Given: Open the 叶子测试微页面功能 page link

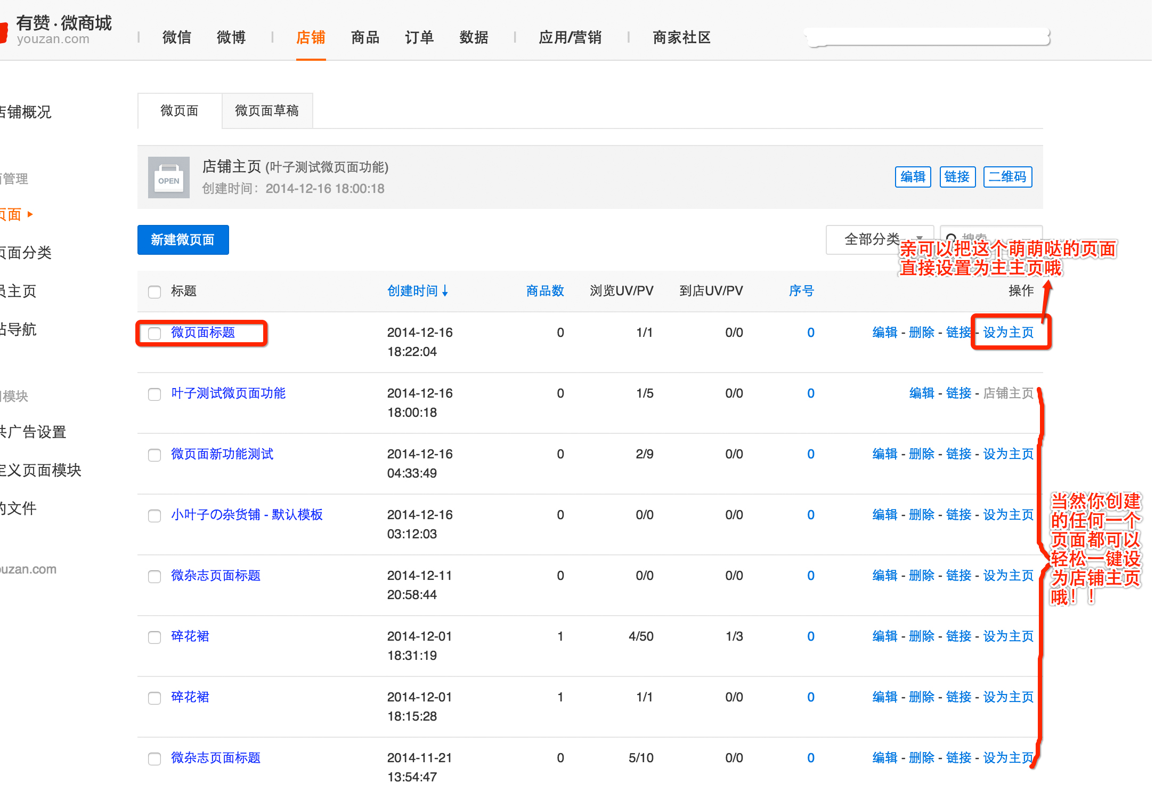Looking at the screenshot, I should pyautogui.click(x=228, y=393).
